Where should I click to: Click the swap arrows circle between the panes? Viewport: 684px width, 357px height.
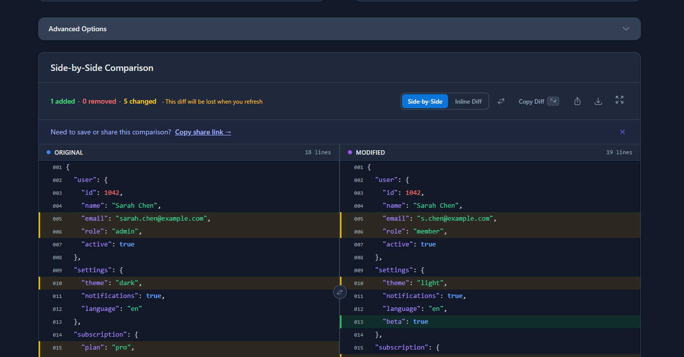340,292
